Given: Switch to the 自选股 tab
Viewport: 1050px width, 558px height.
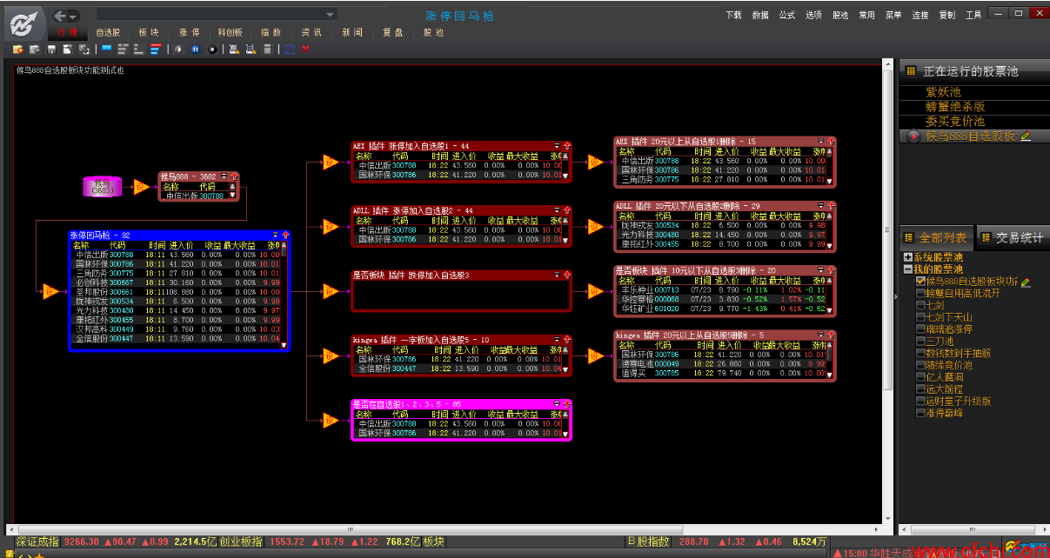Looking at the screenshot, I should point(108,32).
